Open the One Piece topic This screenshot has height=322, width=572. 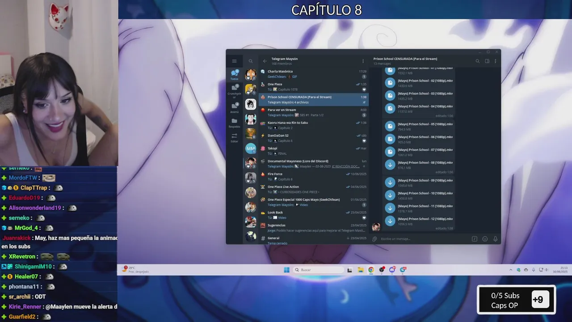pyautogui.click(x=314, y=87)
